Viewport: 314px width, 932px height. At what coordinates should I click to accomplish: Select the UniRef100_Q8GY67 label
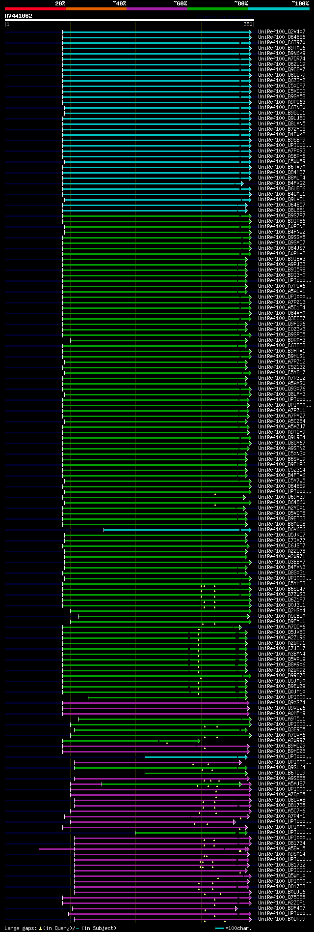282,443
